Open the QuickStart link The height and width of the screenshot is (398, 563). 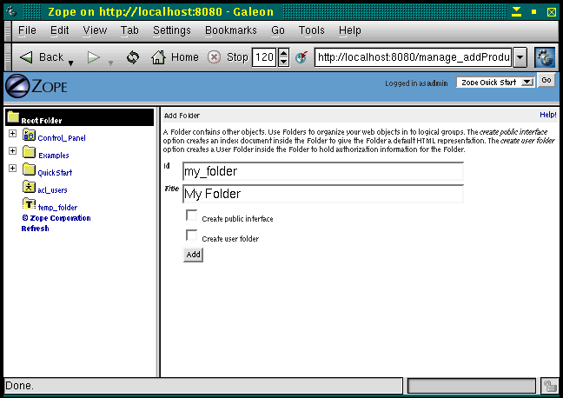[x=55, y=173]
